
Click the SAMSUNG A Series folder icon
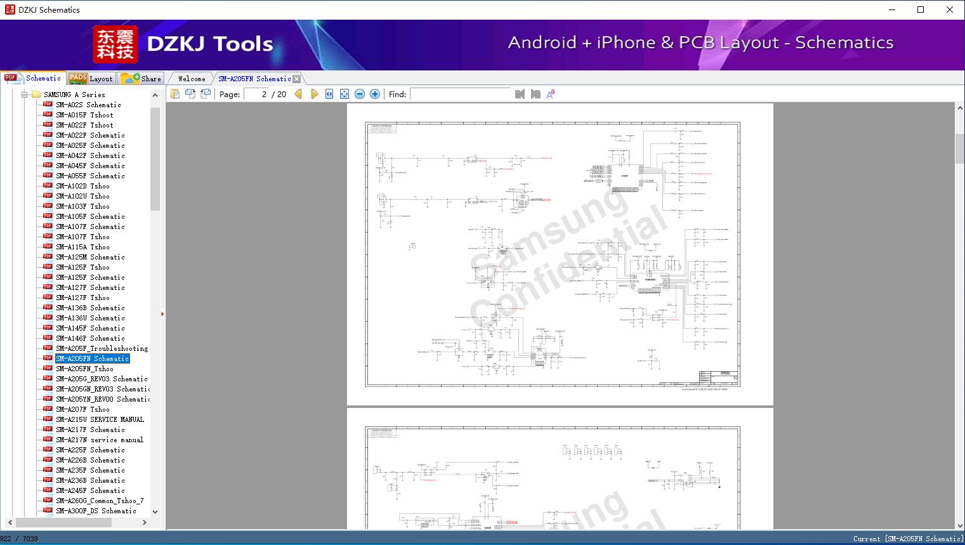pyautogui.click(x=36, y=95)
